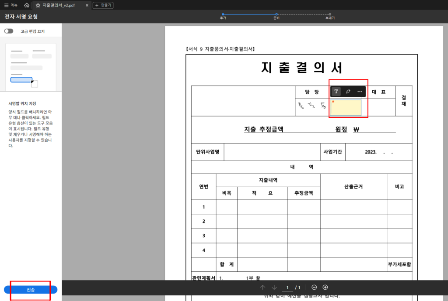Viewport: 448px width, 301px height.
Task: Click the 지출 추정금액 text
Action: 264,129
